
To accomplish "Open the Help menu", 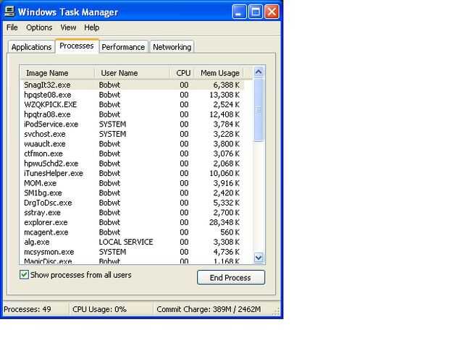I will (92, 28).
